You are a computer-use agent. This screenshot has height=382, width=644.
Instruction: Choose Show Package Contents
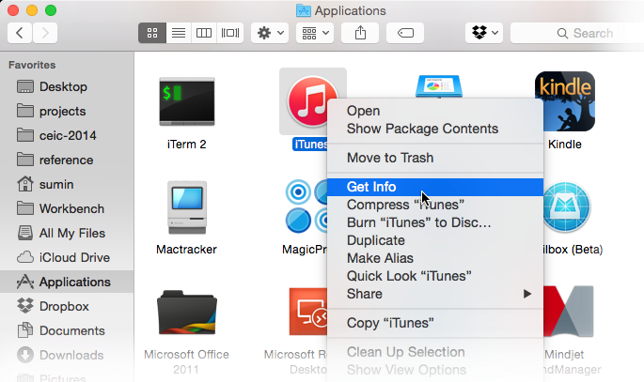click(x=435, y=129)
